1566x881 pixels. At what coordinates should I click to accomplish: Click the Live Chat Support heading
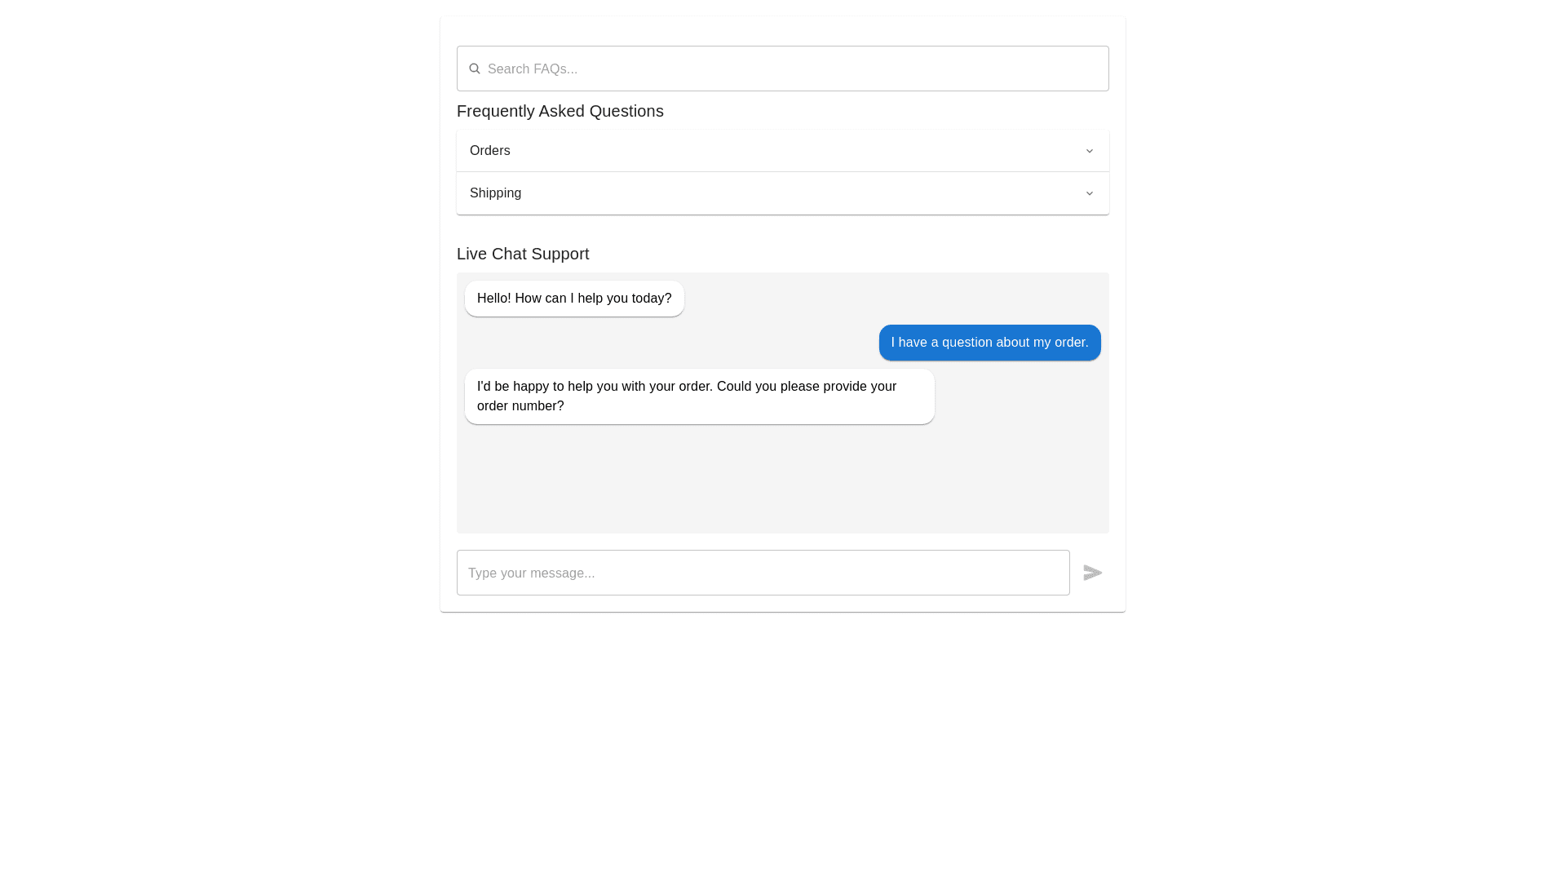[523, 254]
